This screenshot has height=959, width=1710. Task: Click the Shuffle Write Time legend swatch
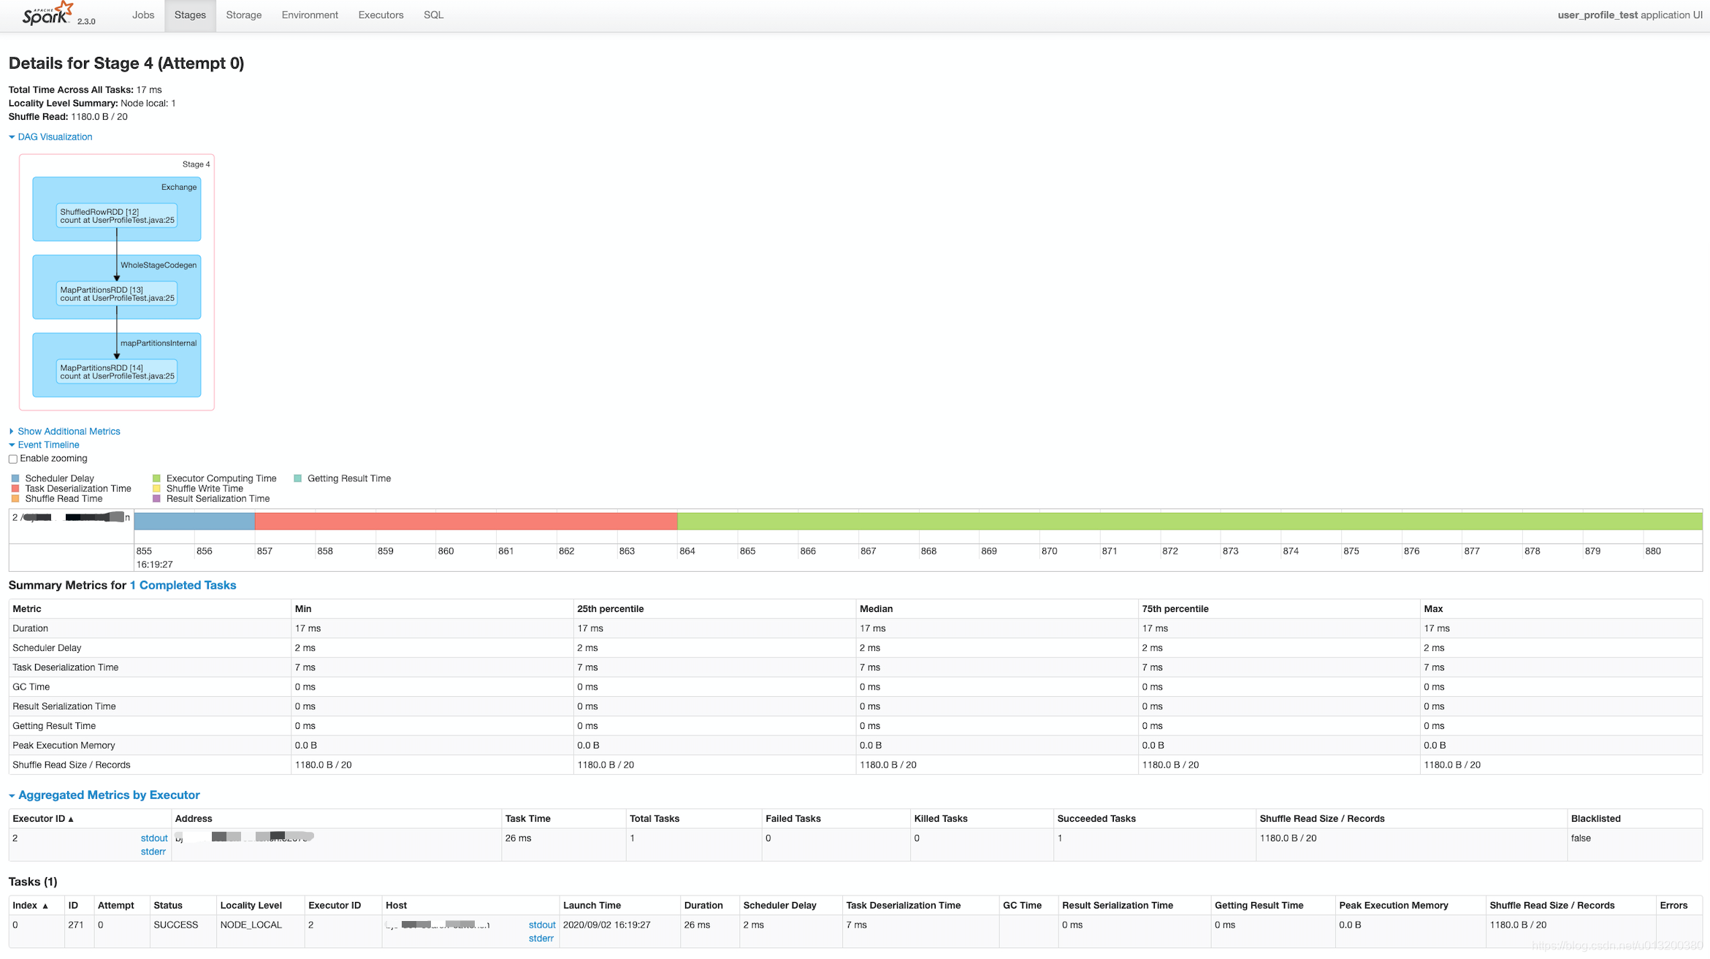click(156, 489)
